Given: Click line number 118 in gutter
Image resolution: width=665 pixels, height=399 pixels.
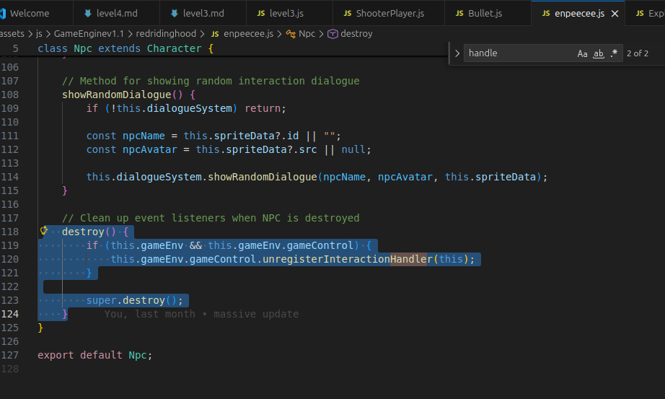Looking at the screenshot, I should tap(10, 232).
